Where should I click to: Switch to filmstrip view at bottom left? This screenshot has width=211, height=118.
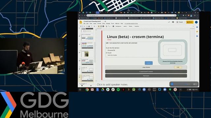pos(82,86)
